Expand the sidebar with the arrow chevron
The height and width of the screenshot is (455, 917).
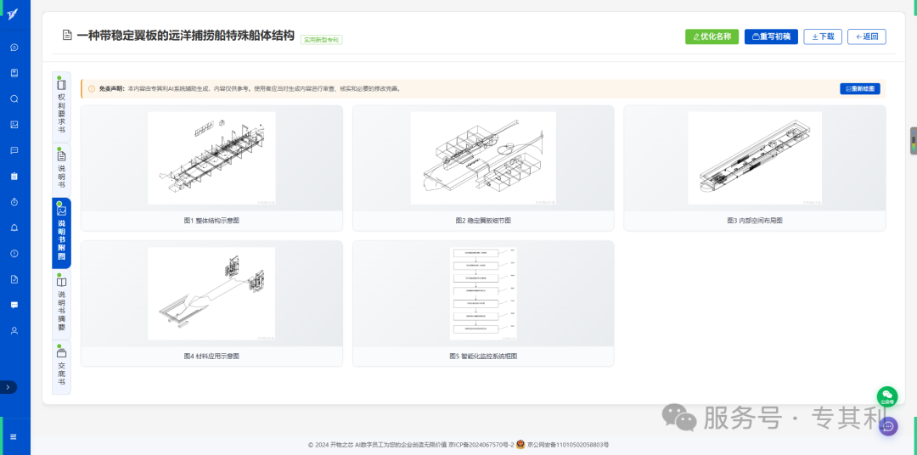[8, 387]
